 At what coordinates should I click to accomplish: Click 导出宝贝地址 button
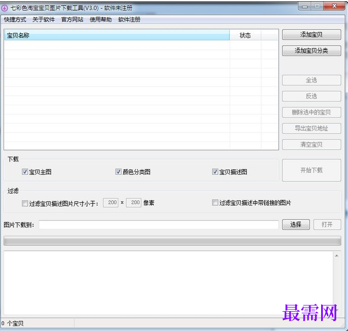(x=311, y=129)
